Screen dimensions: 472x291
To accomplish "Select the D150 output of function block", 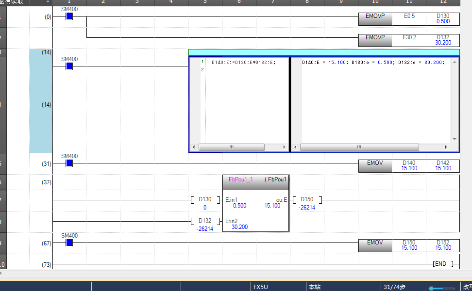I will click(x=307, y=199).
